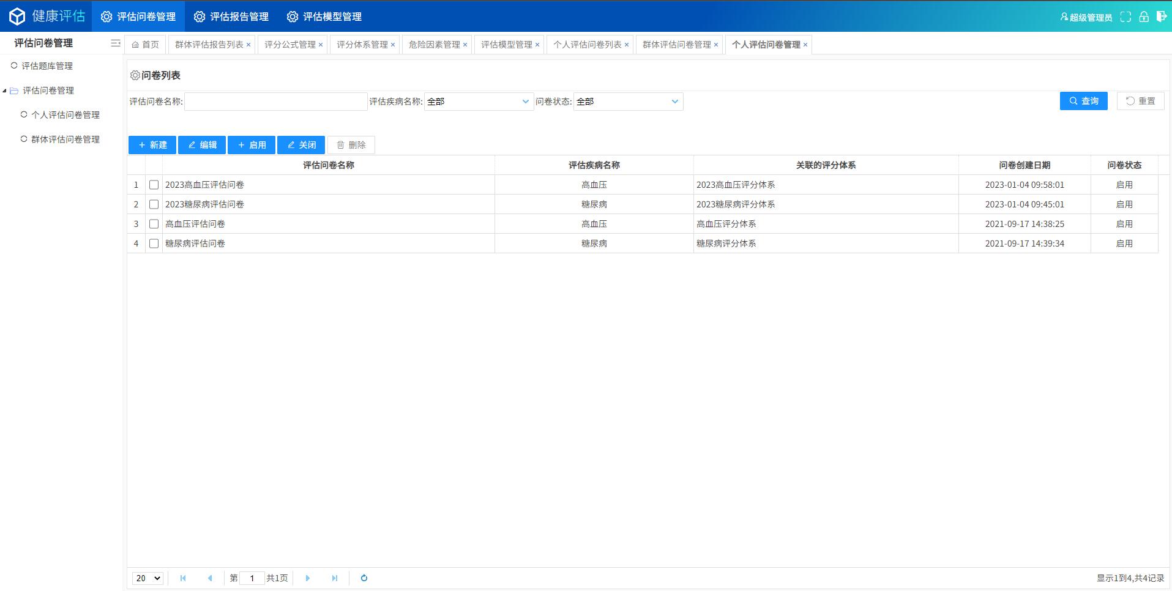Click the 编辑 button
Screen dimensions: 1172x591
pyautogui.click(x=202, y=145)
